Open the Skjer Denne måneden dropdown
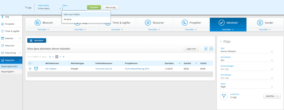 247,51
